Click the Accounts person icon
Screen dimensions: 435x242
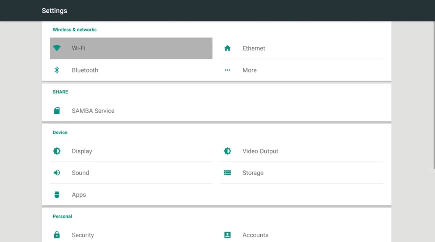pyautogui.click(x=227, y=235)
